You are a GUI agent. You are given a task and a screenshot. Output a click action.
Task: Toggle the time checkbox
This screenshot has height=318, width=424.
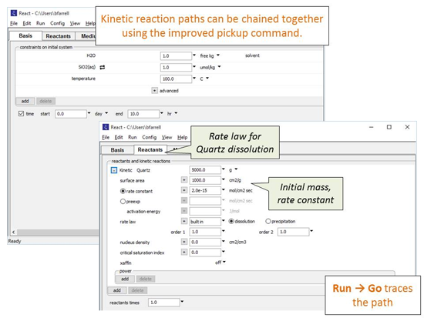click(21, 113)
